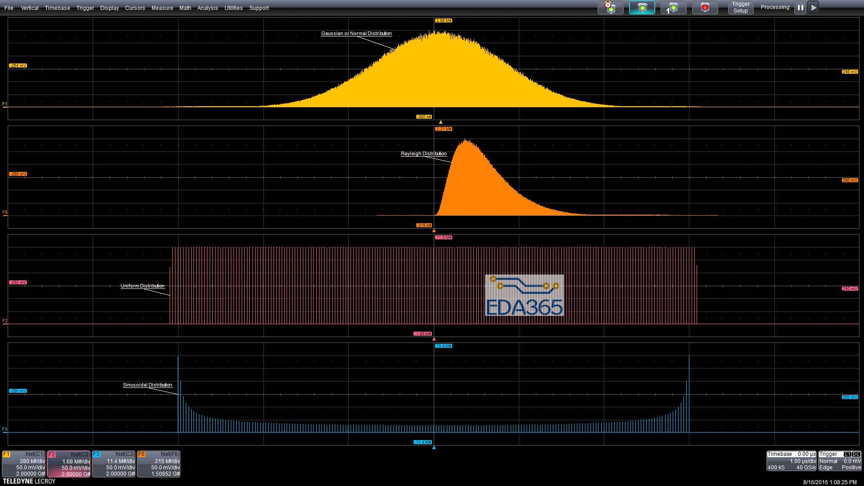Select Auto trigger mode with clock icon
The height and width of the screenshot is (486, 864).
pos(610,8)
